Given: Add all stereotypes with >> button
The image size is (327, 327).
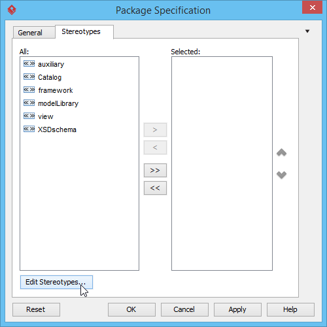Looking at the screenshot, I should (155, 170).
